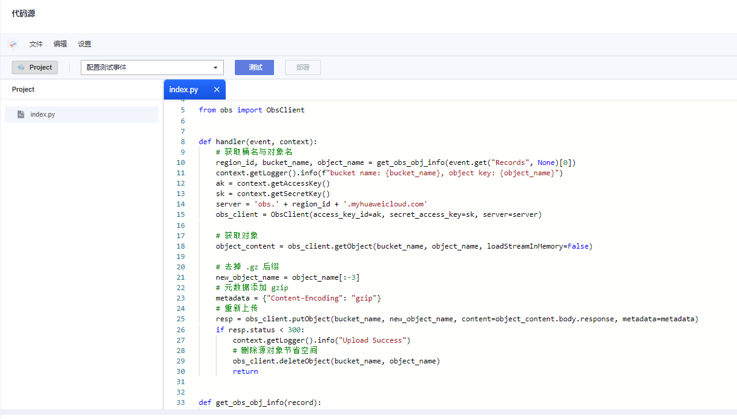The image size is (737, 419).
Task: Select index.py in the project tree
Action: pos(81,114)
